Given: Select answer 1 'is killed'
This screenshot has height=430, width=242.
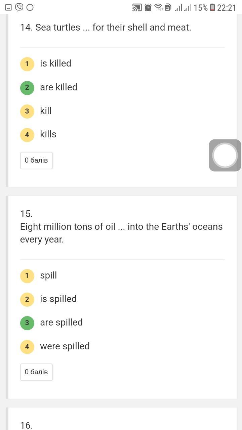Looking at the screenshot, I should click(27, 64).
